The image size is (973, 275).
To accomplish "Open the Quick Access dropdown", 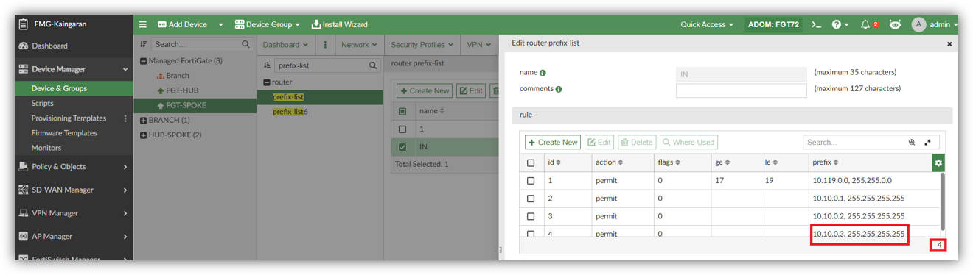I will 707,24.
